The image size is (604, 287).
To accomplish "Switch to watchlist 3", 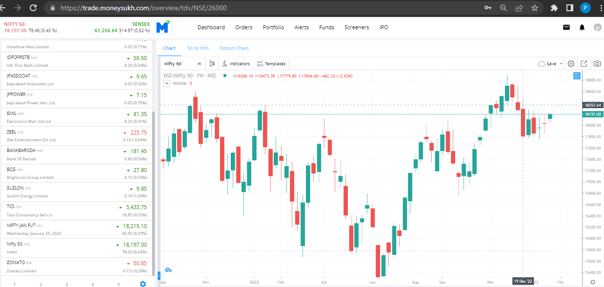I will 67,284.
